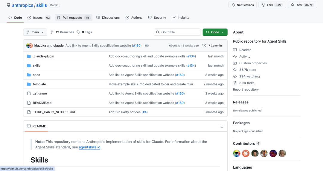Click the Notifications bell button

point(242,5)
